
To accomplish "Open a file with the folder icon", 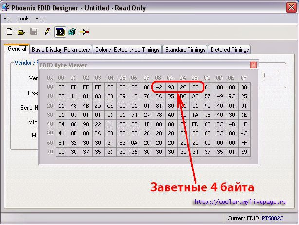I will (x=21, y=32).
